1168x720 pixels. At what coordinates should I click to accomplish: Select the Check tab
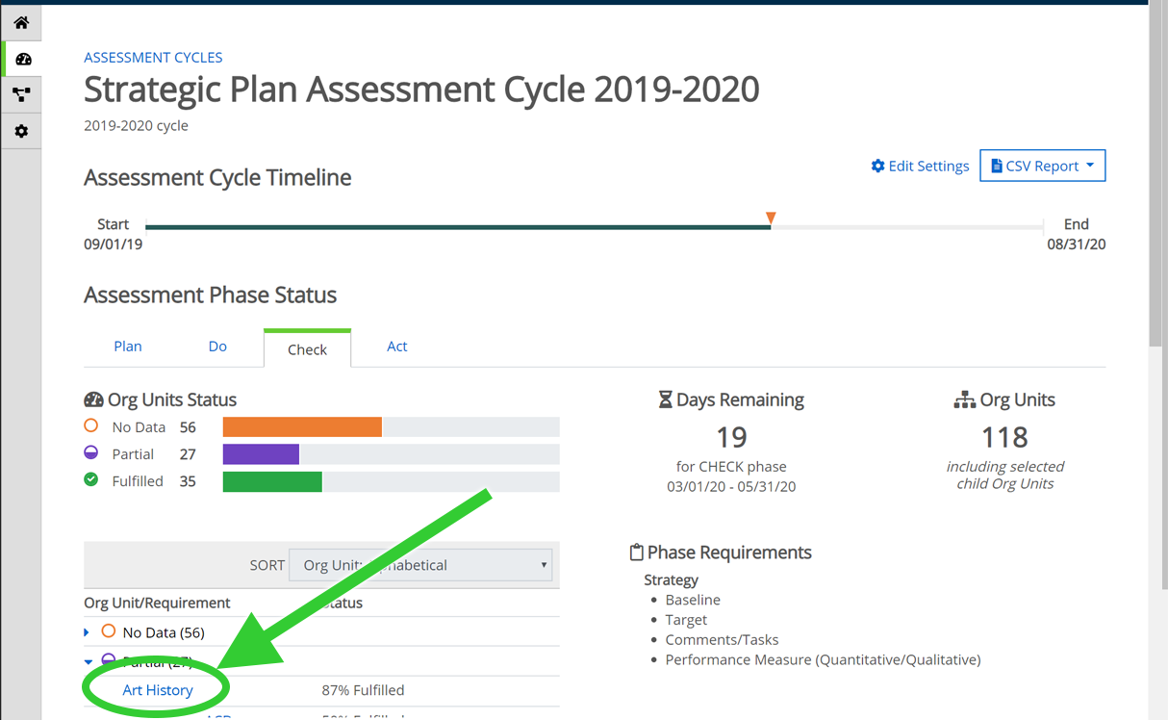tap(307, 348)
